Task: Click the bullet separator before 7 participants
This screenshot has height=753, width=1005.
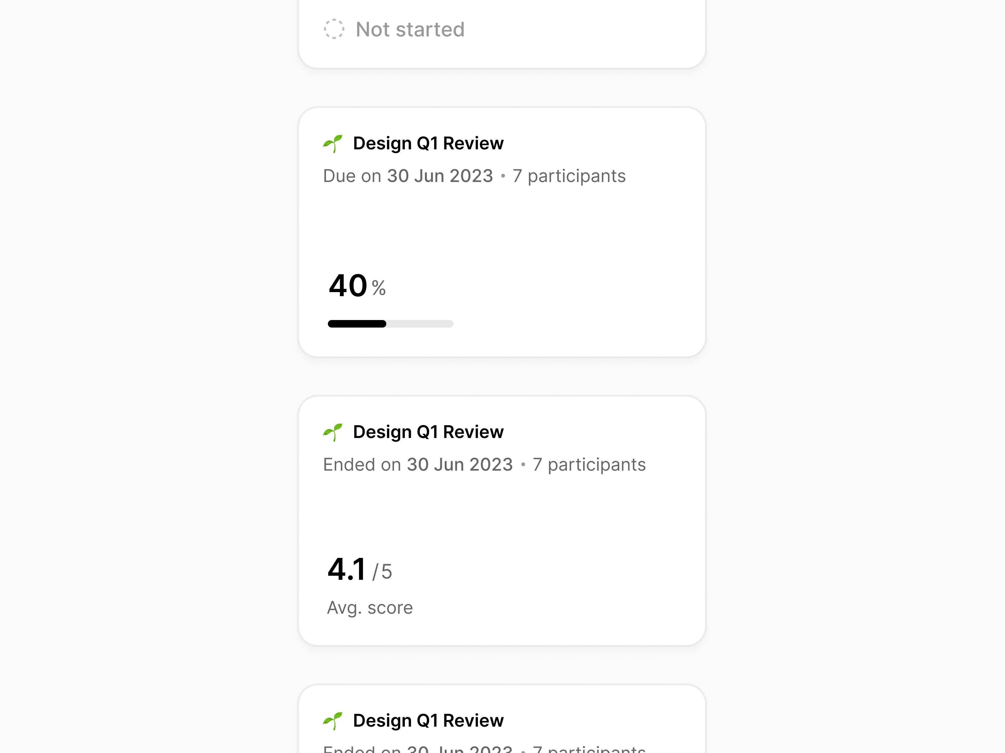Action: click(504, 176)
